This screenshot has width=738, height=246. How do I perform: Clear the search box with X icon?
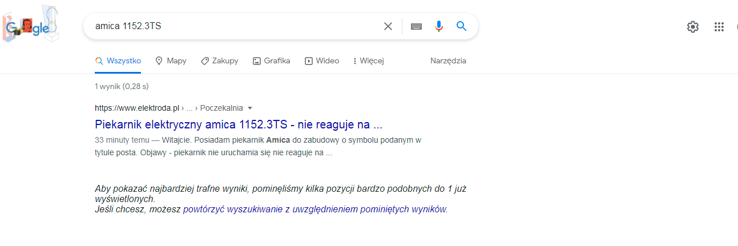pos(388,26)
